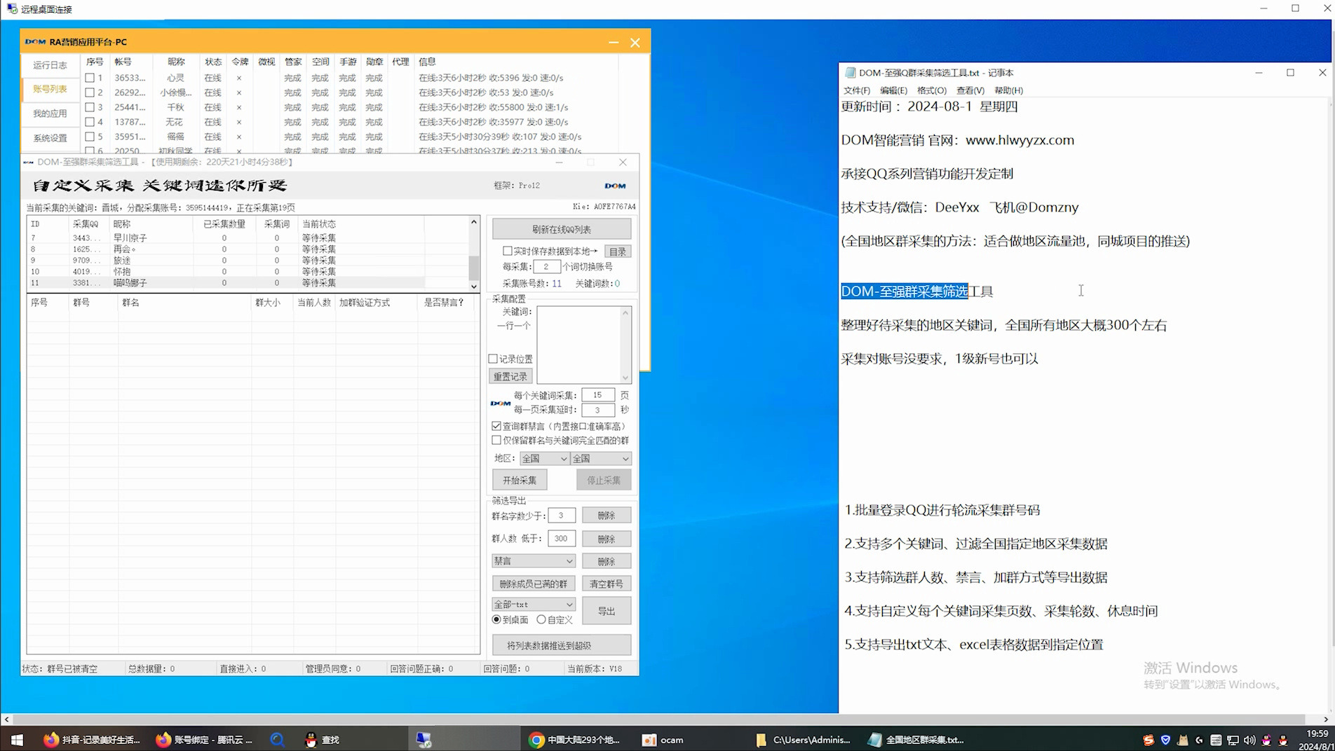This screenshot has width=1335, height=751.
Task: Click 将列表数据推送到超级 button
Action: 562,645
